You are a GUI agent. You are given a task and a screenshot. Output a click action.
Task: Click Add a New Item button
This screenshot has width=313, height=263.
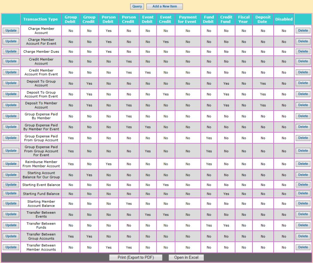[x=164, y=6]
